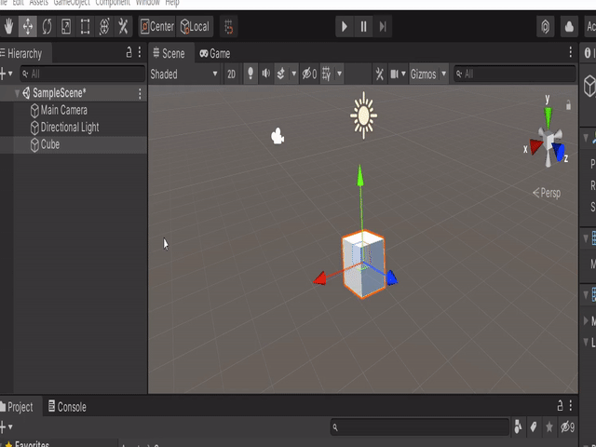Image resolution: width=596 pixels, height=447 pixels.
Task: Collapse the SampleScene tree
Action: click(17, 93)
